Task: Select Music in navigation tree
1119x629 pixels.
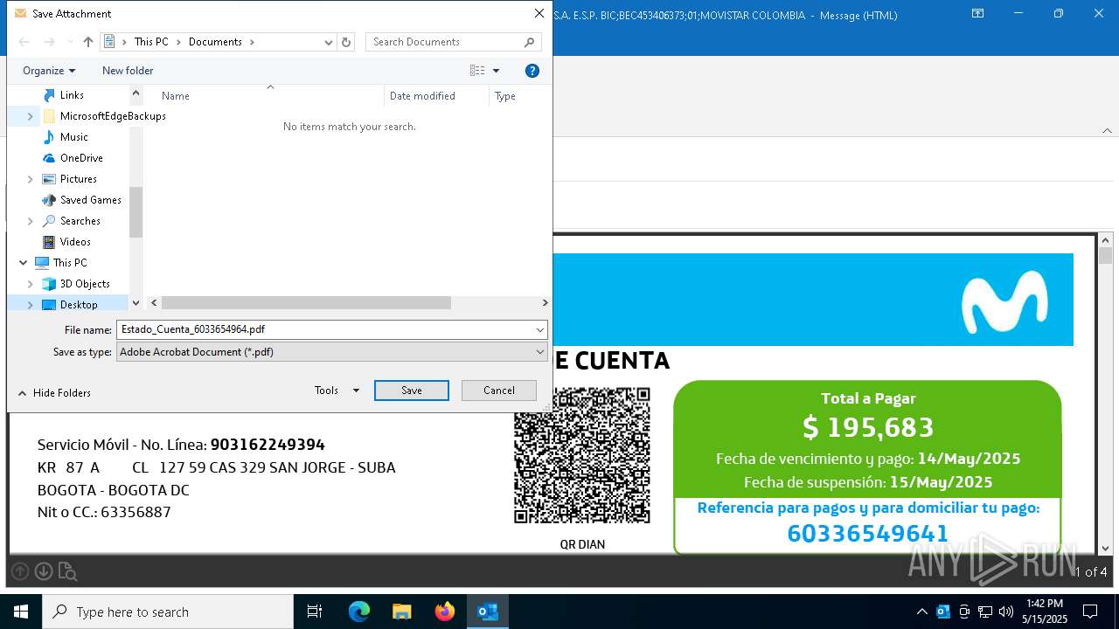Action: tap(73, 137)
